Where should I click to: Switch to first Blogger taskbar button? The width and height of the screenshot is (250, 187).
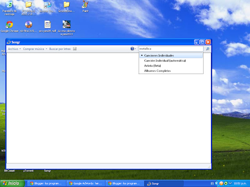46,183
